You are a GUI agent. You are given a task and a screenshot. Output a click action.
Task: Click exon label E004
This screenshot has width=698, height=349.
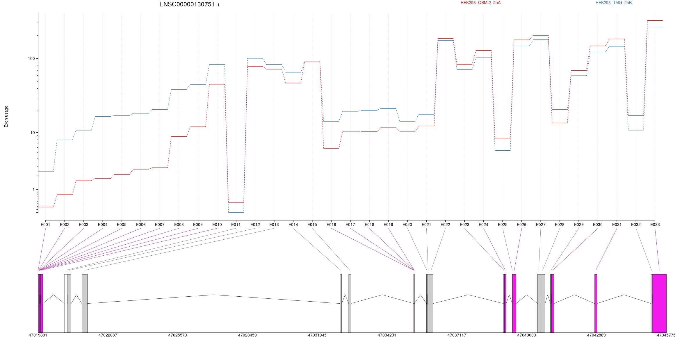click(103, 225)
